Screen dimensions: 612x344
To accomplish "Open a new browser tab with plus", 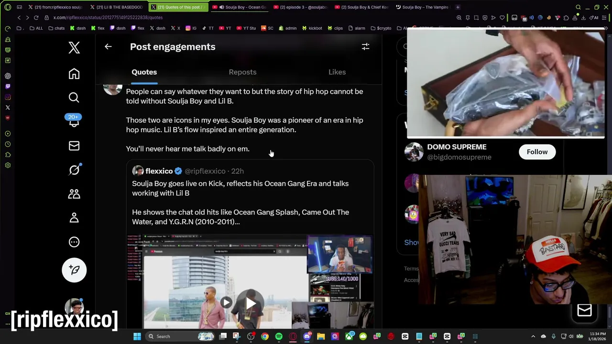I will click(x=458, y=7).
